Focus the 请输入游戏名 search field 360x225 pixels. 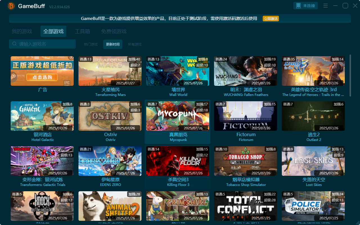click(x=42, y=44)
